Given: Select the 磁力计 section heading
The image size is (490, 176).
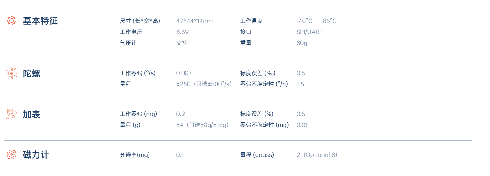Looking at the screenshot, I should click(x=36, y=155).
